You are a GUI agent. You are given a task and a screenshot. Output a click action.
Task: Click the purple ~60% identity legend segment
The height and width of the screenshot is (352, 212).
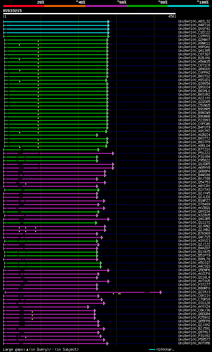click(x=106, y=6)
